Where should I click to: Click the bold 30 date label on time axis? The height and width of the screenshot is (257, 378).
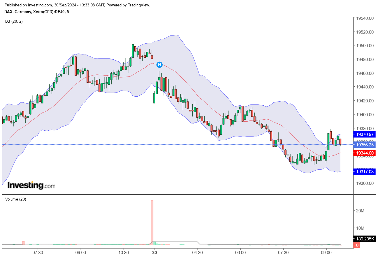154,252
